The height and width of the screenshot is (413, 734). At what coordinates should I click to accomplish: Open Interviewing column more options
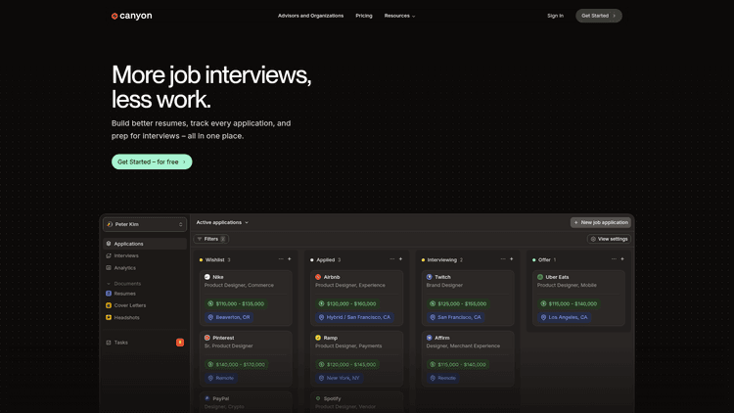pos(503,259)
